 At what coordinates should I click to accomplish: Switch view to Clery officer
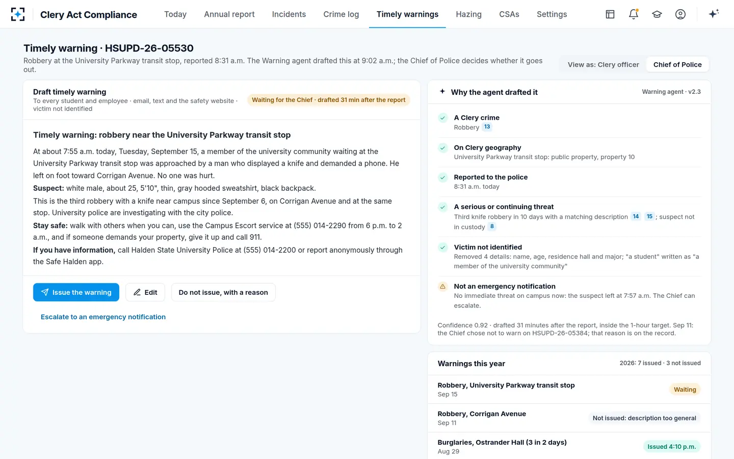coord(603,65)
